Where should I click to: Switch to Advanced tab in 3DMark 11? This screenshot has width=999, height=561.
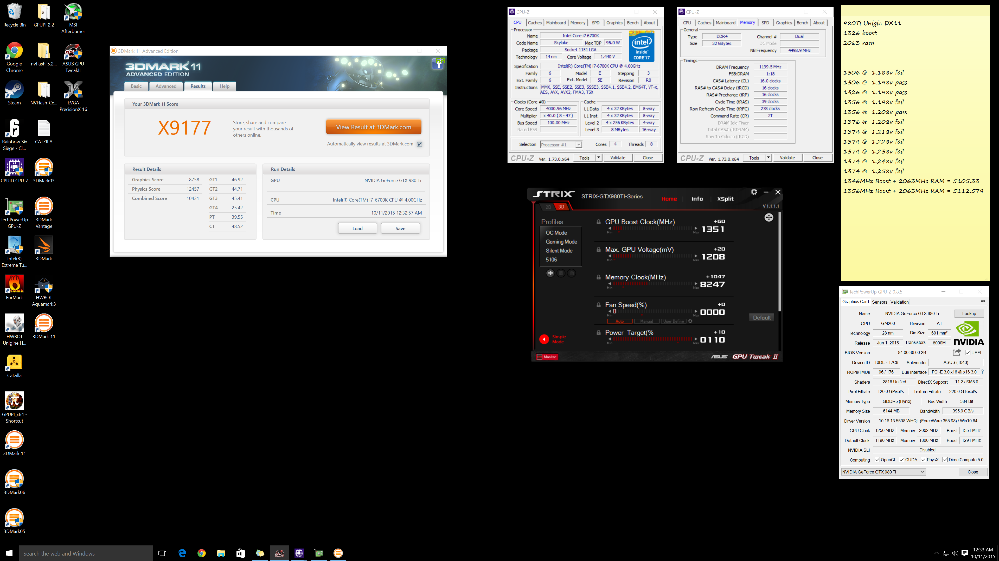[166, 86]
